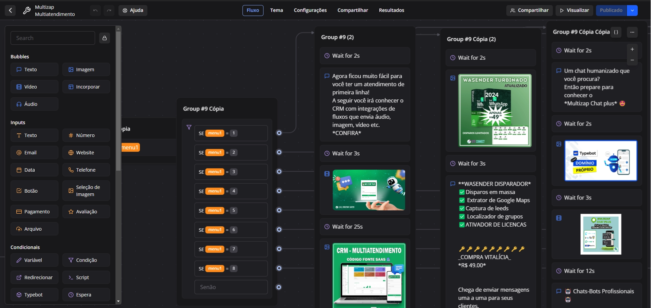651x308 pixels.
Task: Switch to the Tema tab
Action: (276, 11)
